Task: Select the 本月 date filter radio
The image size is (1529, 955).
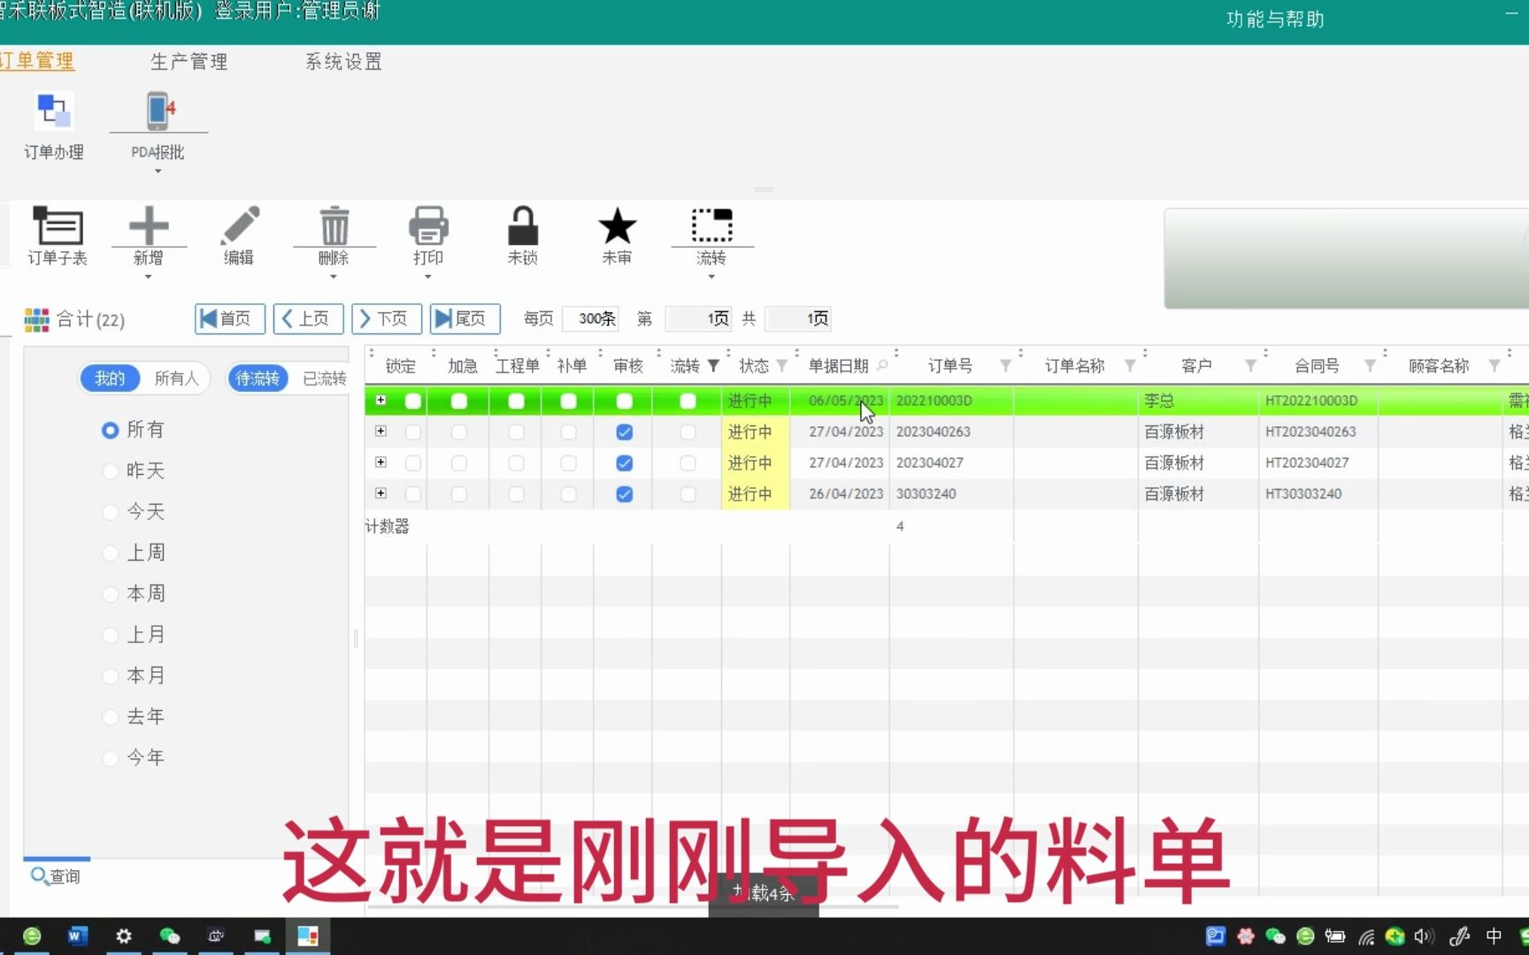Action: (111, 676)
